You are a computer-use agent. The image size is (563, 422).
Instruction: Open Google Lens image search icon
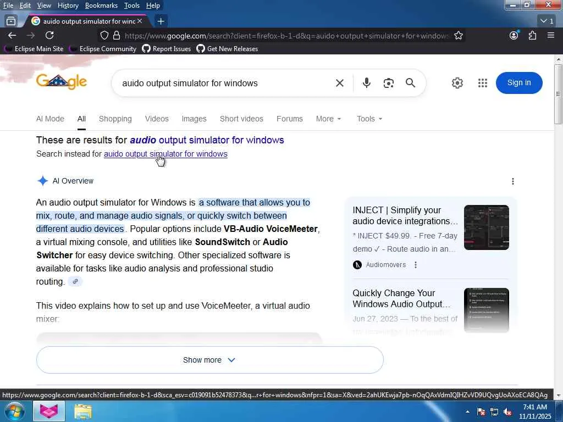[389, 83]
